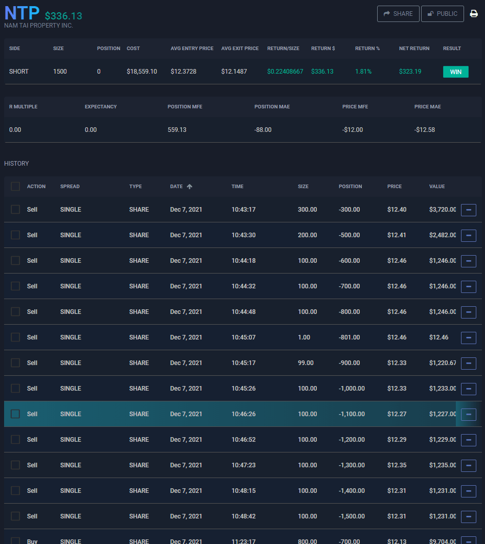Screen dimensions: 485x544
Task: Sort history by PRICE column header
Action: [394, 186]
